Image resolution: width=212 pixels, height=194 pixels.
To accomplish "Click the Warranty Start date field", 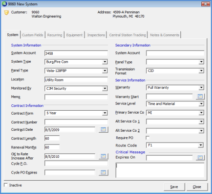I will [x=170, y=97].
